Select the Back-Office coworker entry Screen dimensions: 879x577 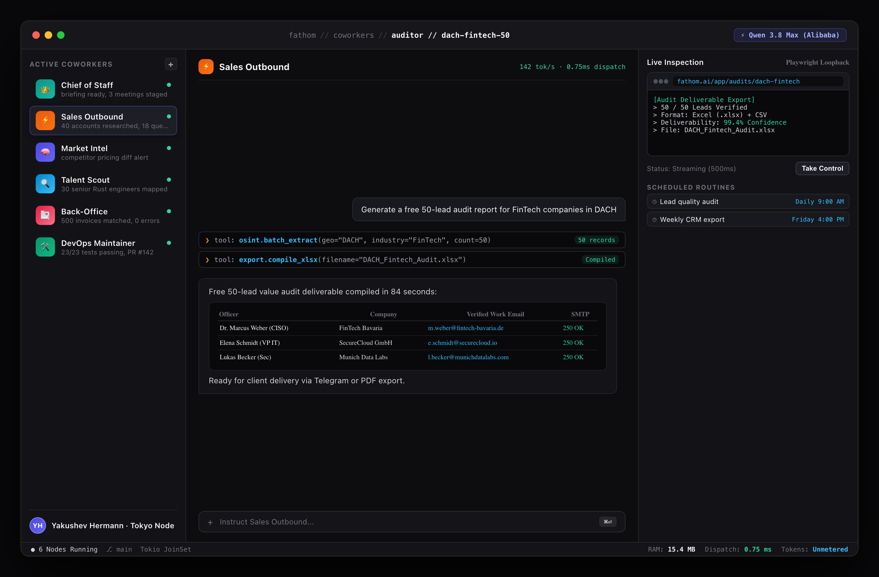point(103,215)
